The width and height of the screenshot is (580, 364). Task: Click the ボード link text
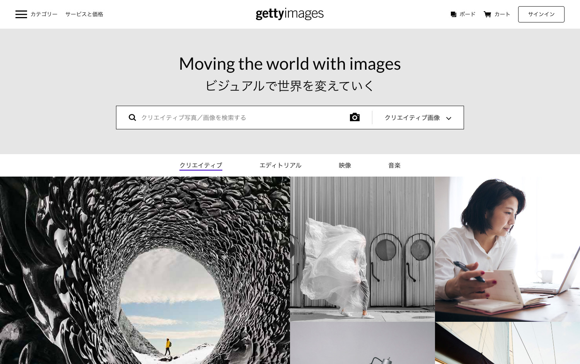click(x=467, y=14)
